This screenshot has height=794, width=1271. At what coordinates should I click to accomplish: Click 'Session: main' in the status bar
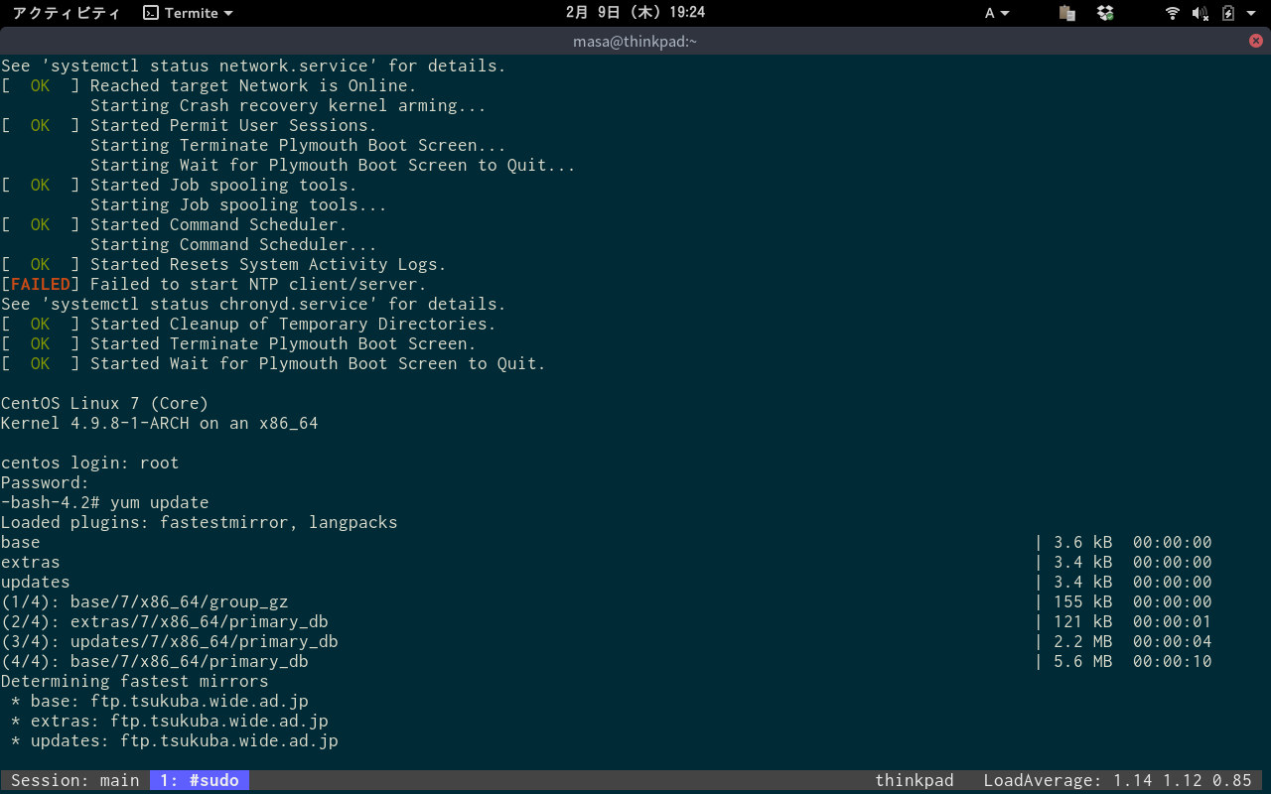75,780
